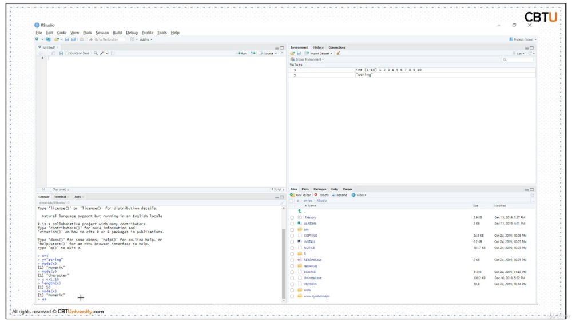This screenshot has height=322, width=572.
Task: Open the R Script file type selector
Action: 277,190
